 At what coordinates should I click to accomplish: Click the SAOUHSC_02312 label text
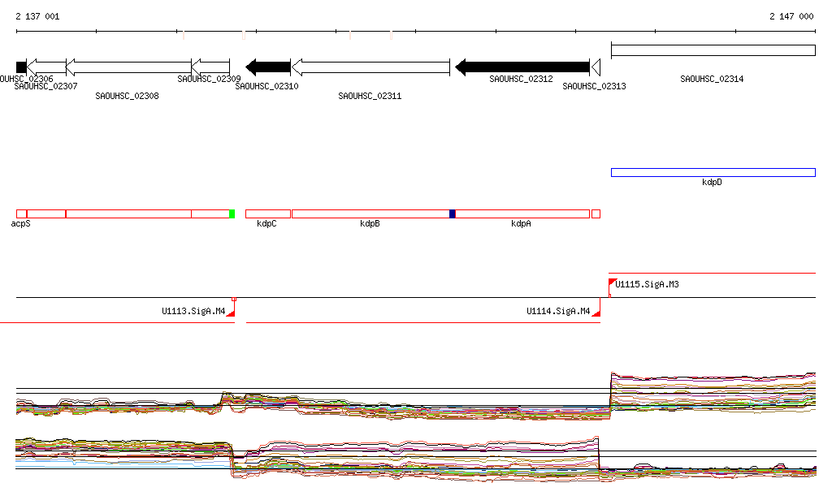tap(521, 79)
